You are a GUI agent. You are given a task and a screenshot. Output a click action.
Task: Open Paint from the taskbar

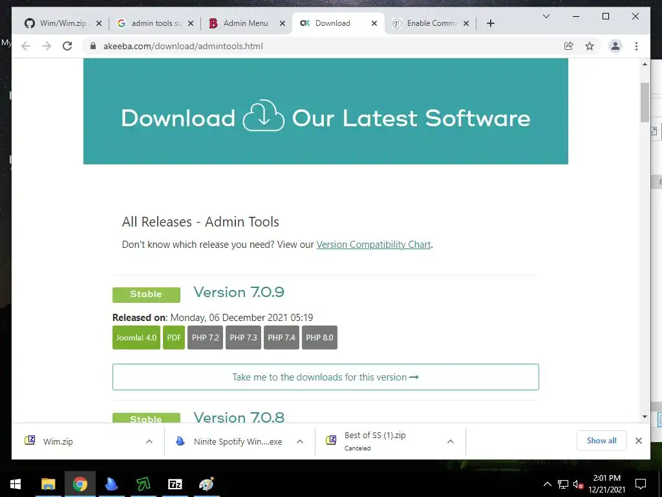pos(206,484)
